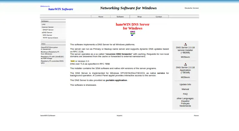Click the bold 'portable application' text
Viewport: 239px width, 131px height.
click(117, 80)
